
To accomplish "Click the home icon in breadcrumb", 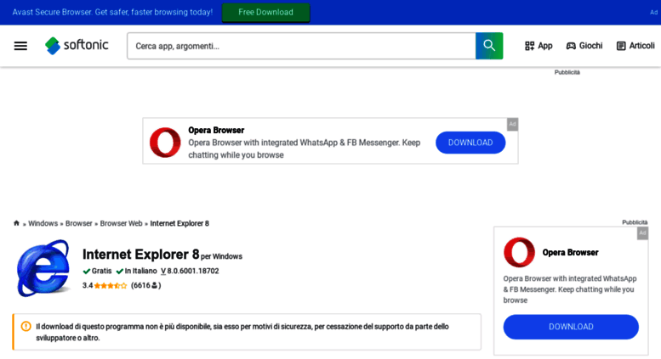I will [16, 223].
